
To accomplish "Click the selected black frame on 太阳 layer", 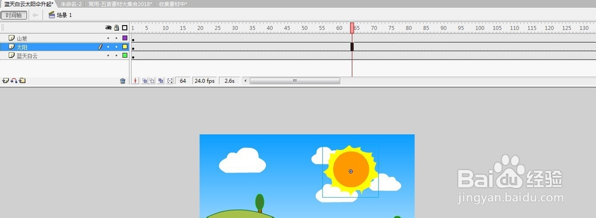I will point(352,46).
